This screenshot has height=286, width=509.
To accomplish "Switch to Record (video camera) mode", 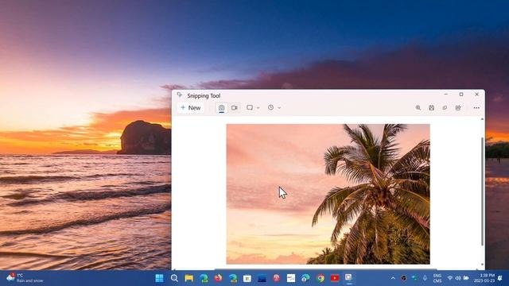I will pos(235,108).
